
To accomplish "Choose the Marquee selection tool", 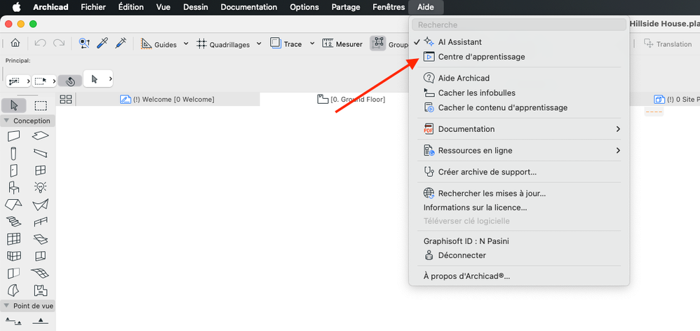I will [41, 105].
